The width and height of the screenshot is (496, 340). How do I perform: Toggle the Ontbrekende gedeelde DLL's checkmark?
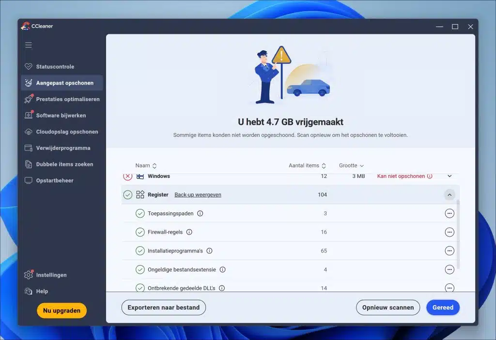click(140, 288)
